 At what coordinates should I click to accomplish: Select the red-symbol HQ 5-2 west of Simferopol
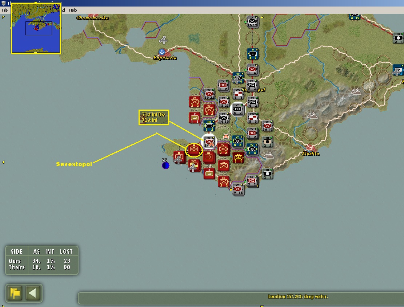point(223,85)
